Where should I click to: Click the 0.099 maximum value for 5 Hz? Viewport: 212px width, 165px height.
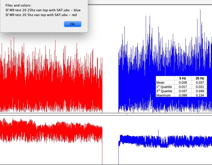click(183, 95)
